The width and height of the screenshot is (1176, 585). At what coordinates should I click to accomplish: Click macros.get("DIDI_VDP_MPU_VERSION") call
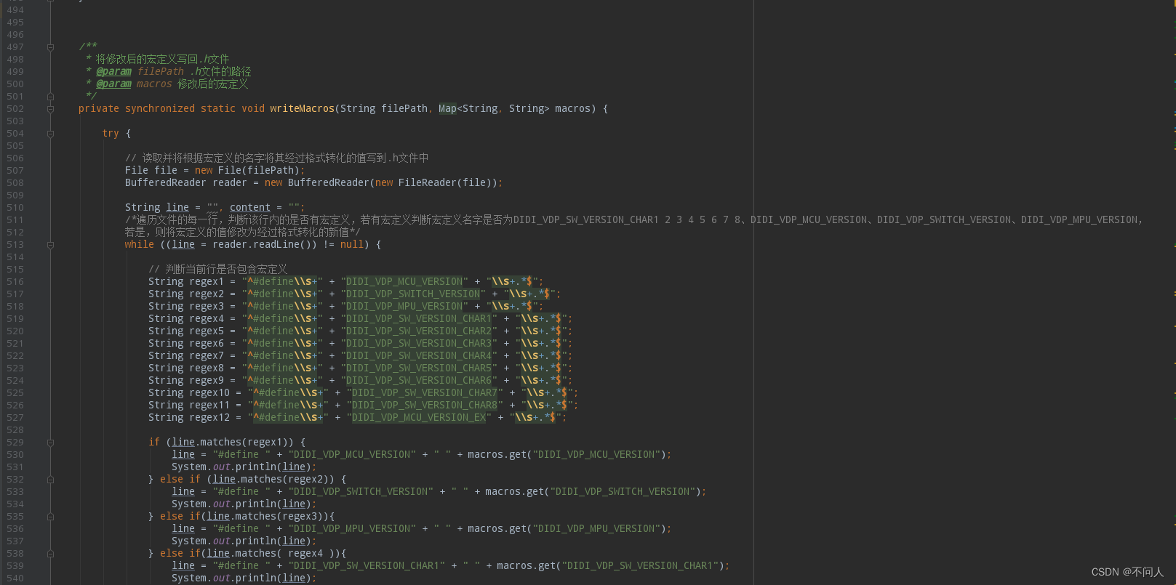tap(567, 528)
